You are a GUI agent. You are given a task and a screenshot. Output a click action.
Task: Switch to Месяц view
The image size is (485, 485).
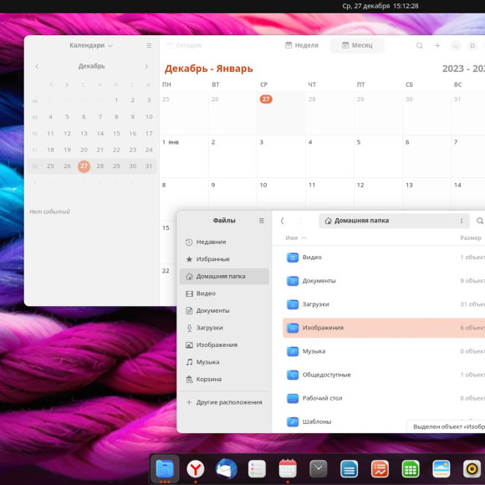point(357,45)
